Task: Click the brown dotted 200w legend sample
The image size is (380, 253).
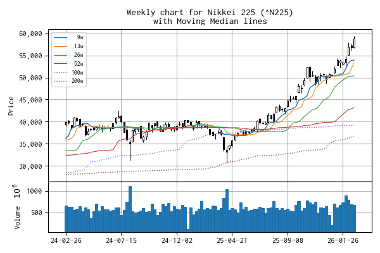Action: 60,81
